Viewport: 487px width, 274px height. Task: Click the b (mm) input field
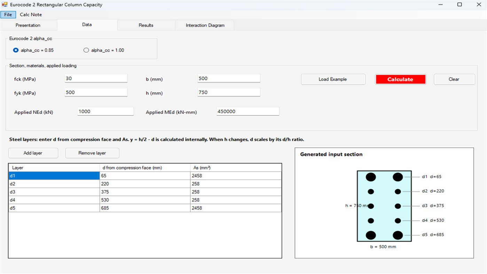coord(229,78)
